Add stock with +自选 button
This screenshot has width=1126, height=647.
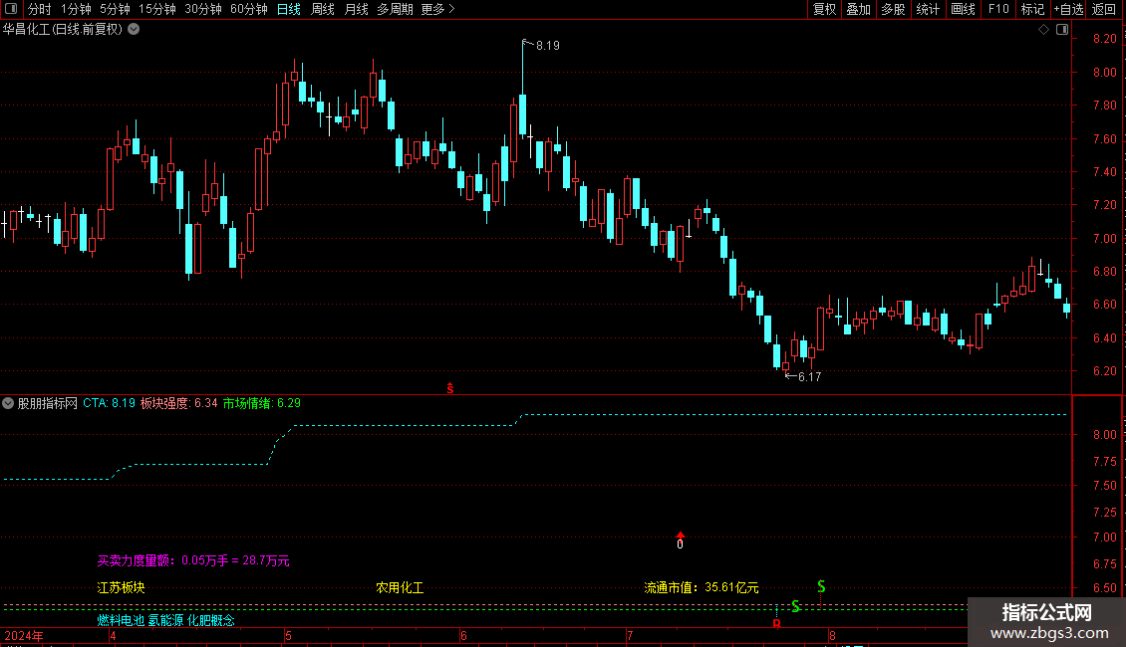pos(1068,9)
